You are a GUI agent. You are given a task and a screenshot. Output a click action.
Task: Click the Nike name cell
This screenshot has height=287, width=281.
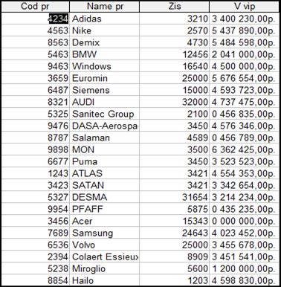pyautogui.click(x=105, y=30)
